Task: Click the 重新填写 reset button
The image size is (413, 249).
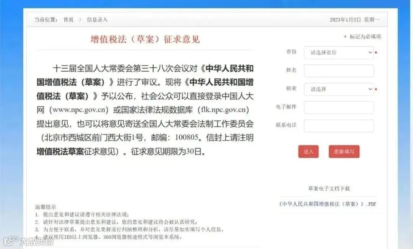Action: coord(344,151)
